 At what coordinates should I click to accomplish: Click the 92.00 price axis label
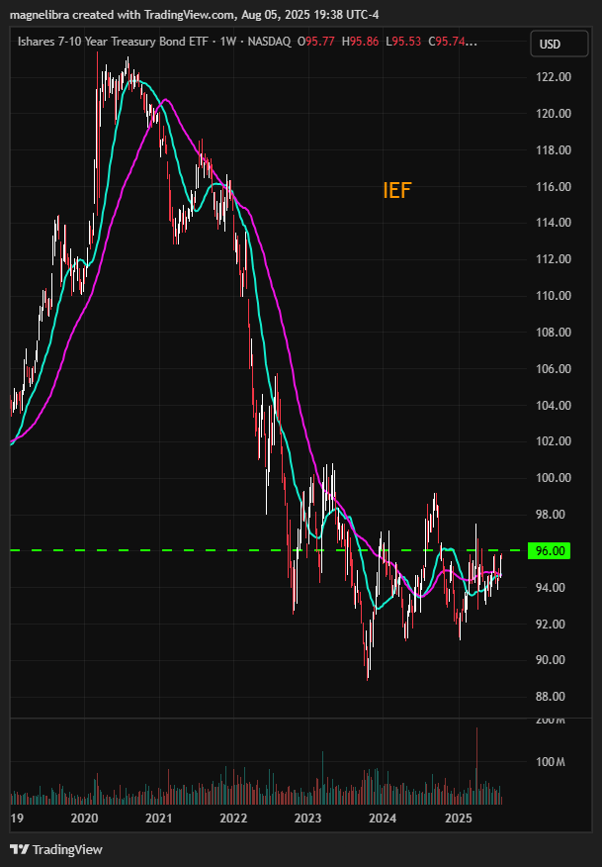coord(551,624)
